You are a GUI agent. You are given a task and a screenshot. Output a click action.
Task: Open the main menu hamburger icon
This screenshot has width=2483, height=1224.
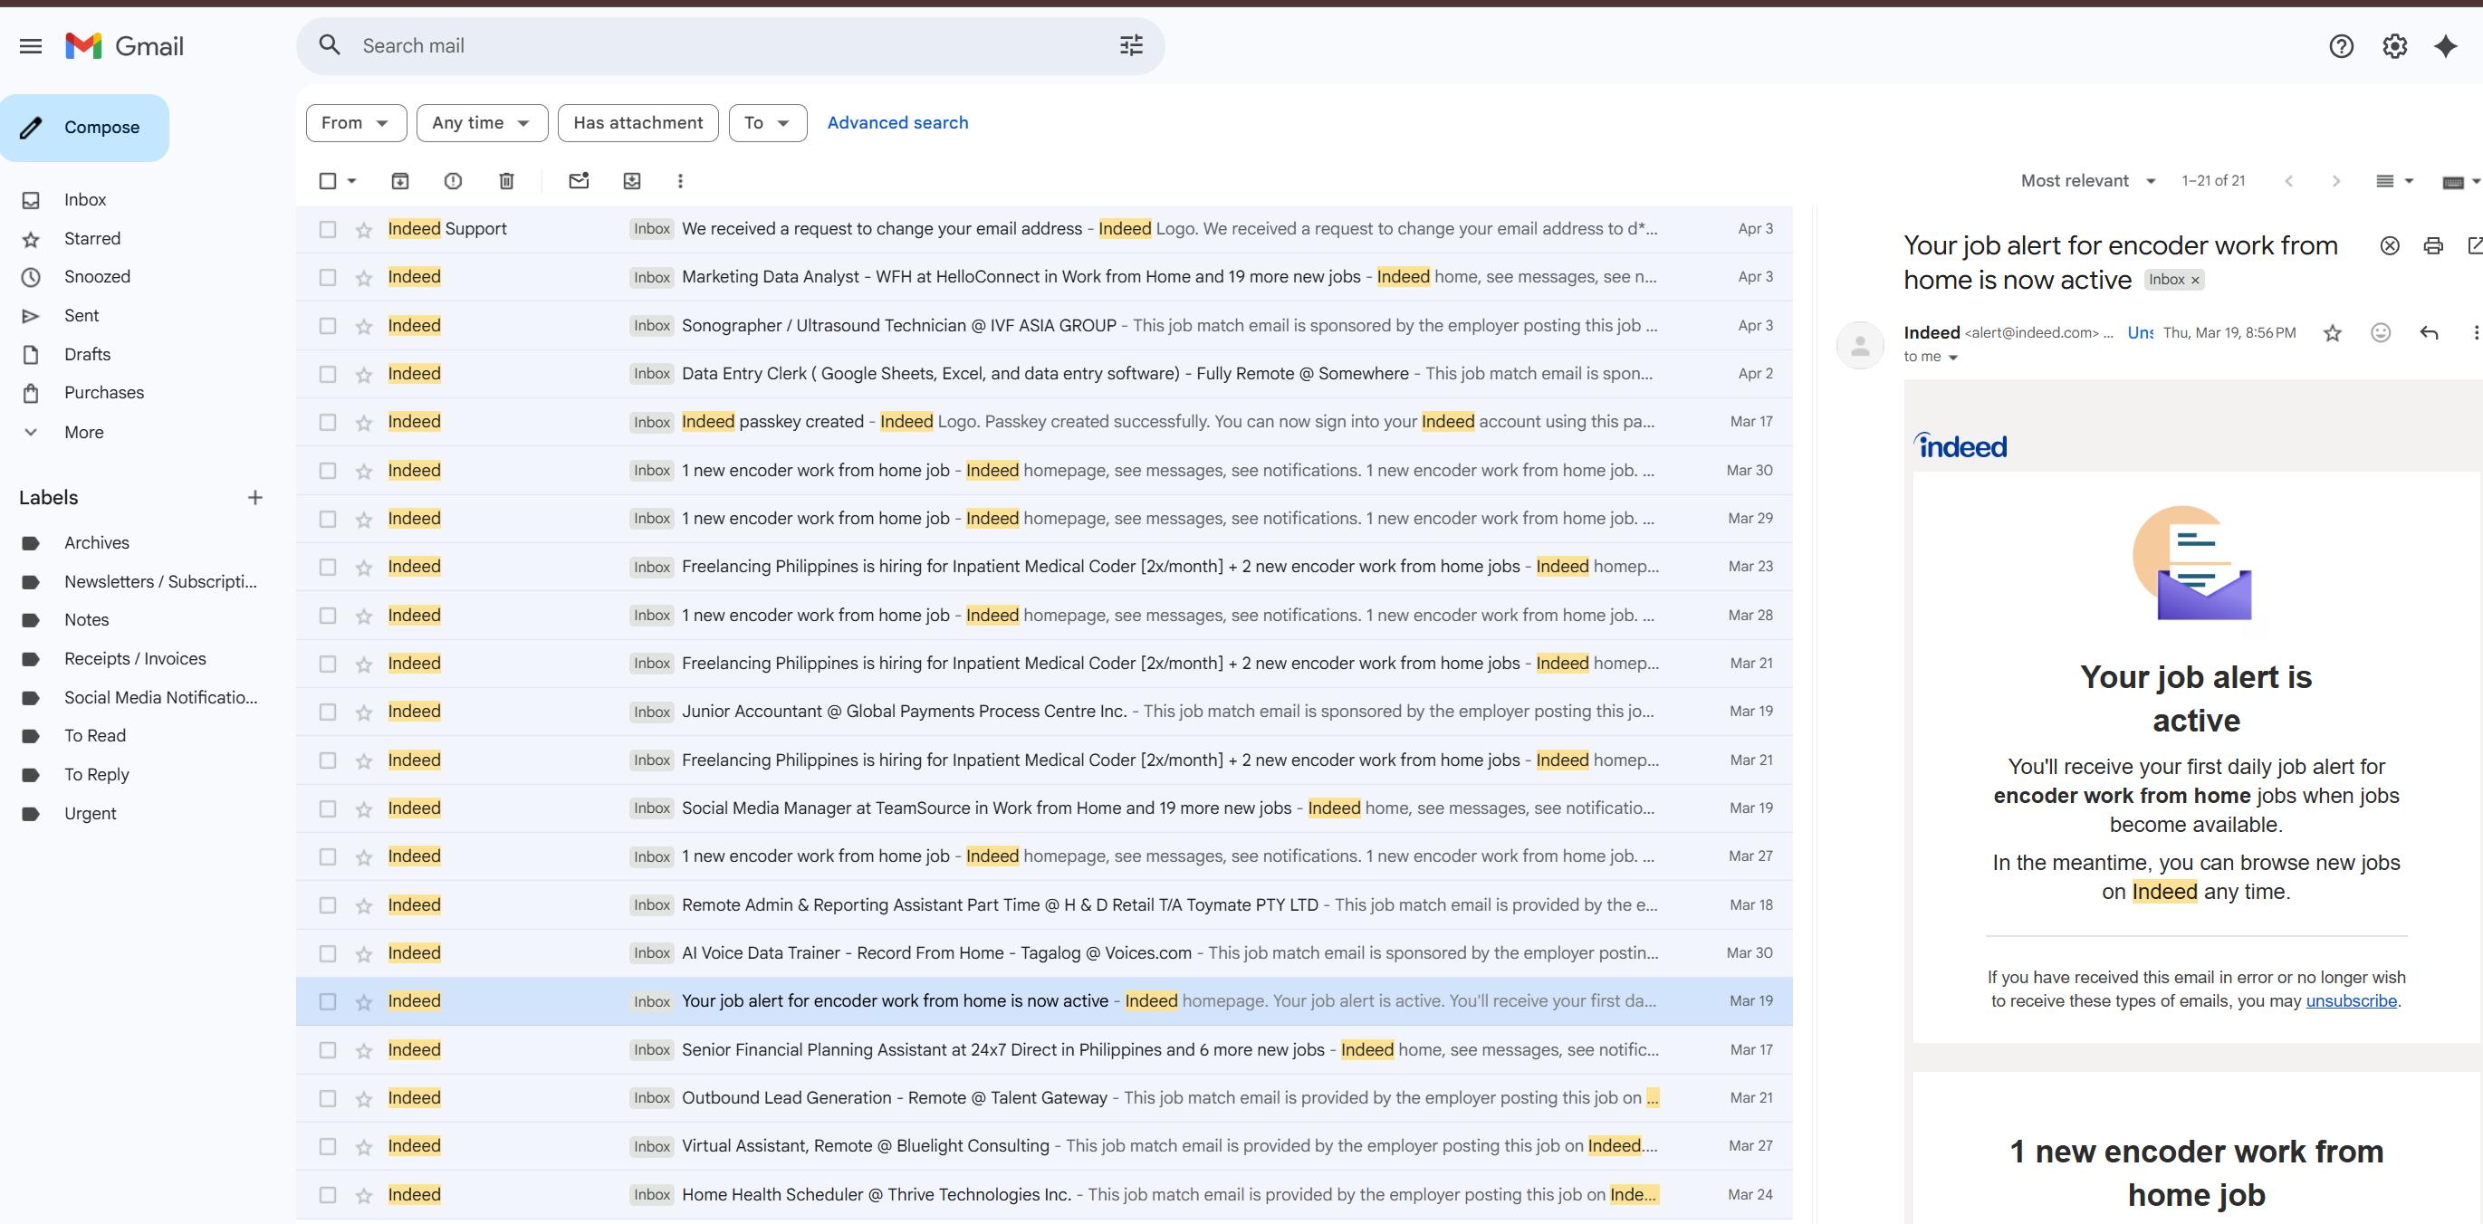(31, 46)
